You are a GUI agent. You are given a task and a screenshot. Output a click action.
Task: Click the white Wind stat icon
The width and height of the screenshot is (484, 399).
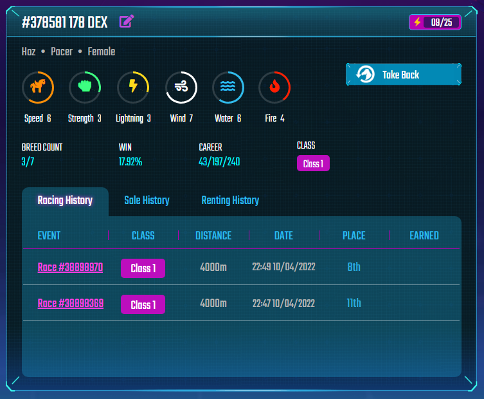tap(181, 87)
